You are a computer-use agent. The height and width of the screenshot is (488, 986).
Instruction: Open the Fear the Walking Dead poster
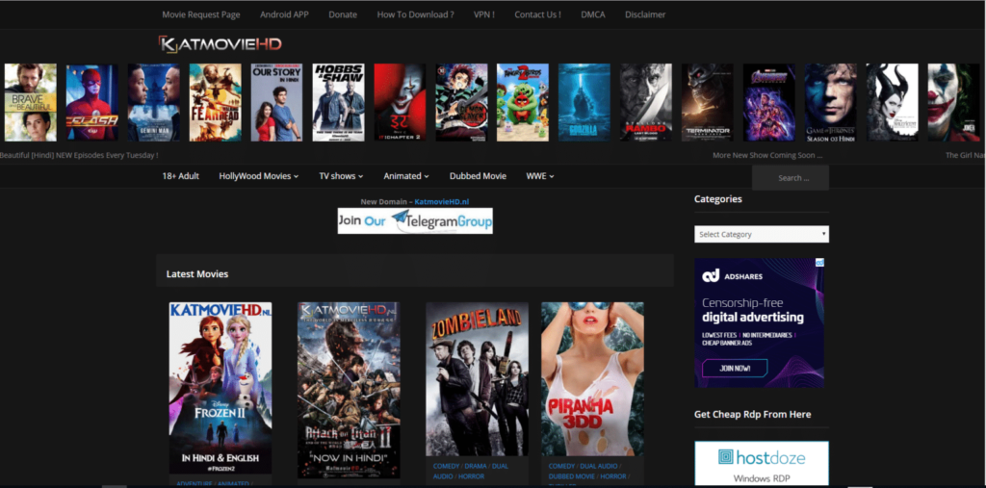(215, 102)
